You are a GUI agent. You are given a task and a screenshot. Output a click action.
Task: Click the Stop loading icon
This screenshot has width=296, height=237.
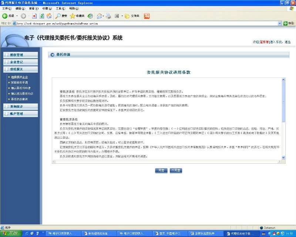pyautogui.click(x=34, y=16)
